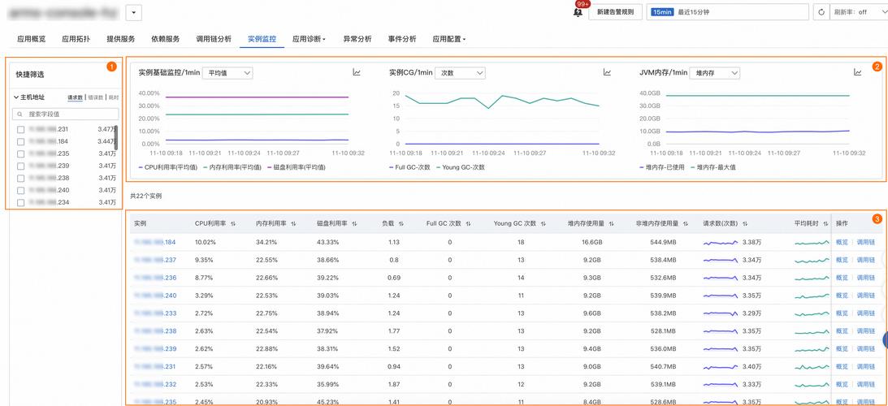Image resolution: width=888 pixels, height=406 pixels.
Task: Open the 次数 dropdown for 实例CG
Action: coord(460,72)
